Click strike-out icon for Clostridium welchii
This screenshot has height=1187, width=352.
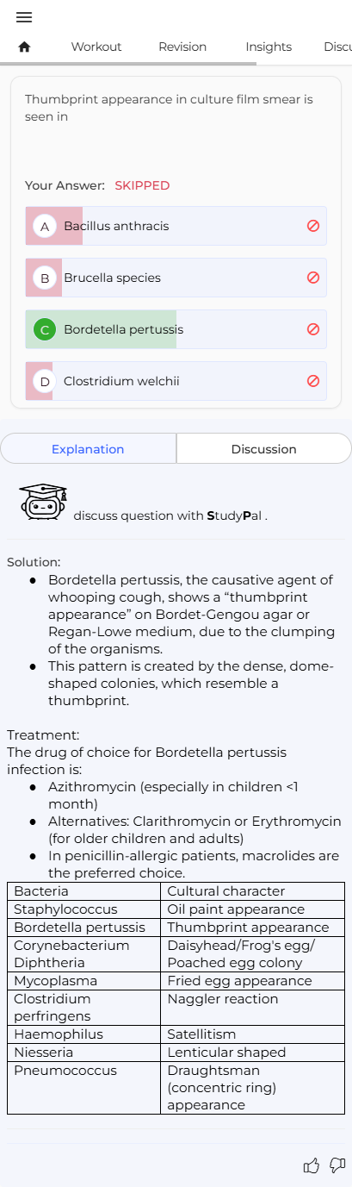pyautogui.click(x=313, y=381)
